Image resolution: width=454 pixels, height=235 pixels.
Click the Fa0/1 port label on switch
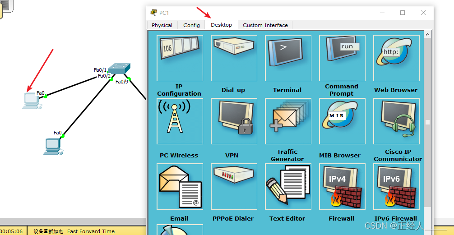pos(100,70)
